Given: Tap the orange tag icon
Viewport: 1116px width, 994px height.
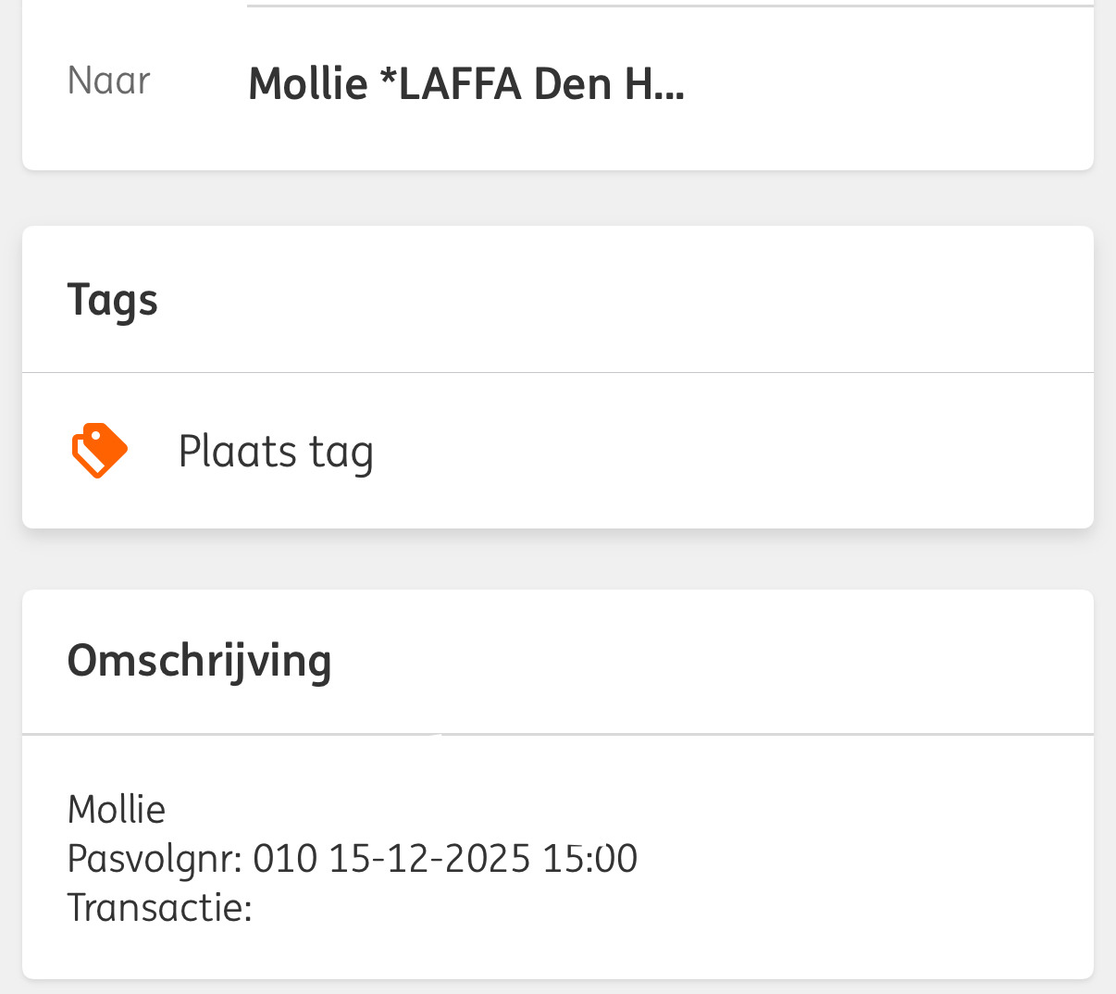Looking at the screenshot, I should (99, 451).
